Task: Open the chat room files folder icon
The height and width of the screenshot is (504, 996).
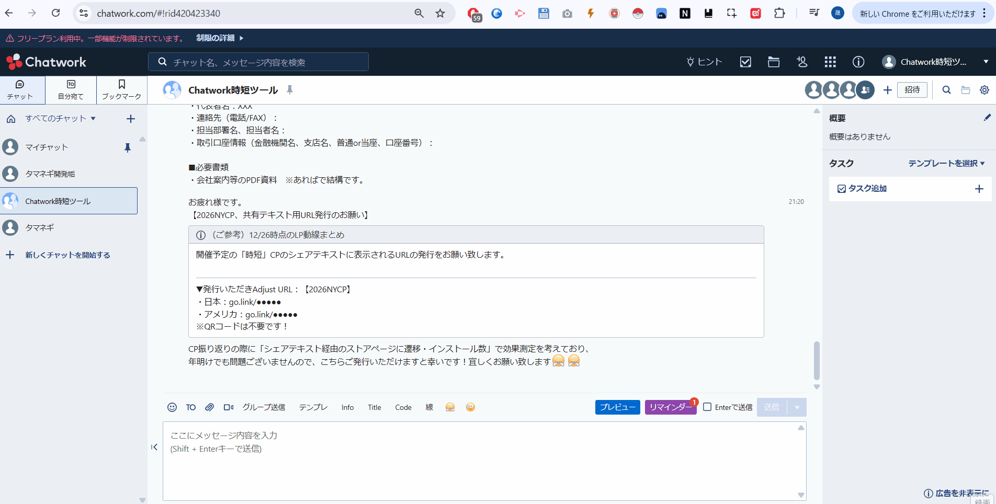Action: pyautogui.click(x=966, y=90)
